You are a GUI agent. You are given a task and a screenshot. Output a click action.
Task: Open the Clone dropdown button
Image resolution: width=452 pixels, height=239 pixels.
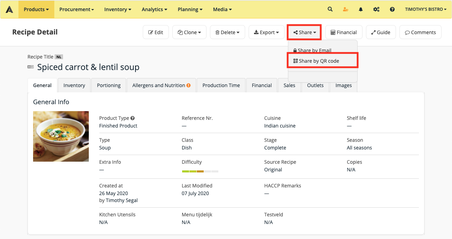[189, 32]
